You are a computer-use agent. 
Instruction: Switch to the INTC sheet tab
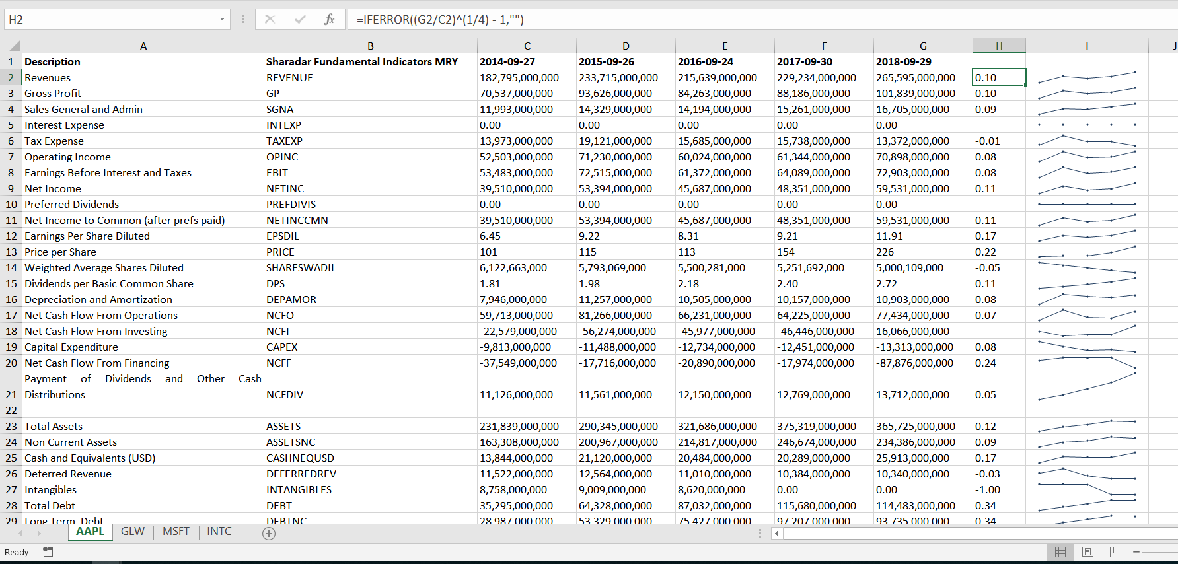(219, 532)
